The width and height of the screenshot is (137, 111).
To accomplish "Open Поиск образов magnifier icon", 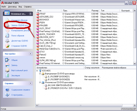I will (x=7, y=36).
